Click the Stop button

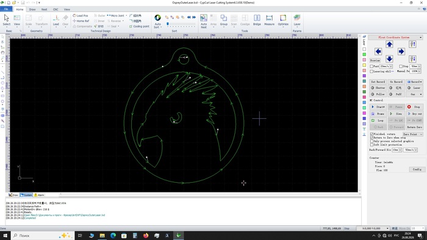pos(414,107)
